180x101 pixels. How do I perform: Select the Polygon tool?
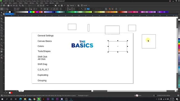click(1, 36)
